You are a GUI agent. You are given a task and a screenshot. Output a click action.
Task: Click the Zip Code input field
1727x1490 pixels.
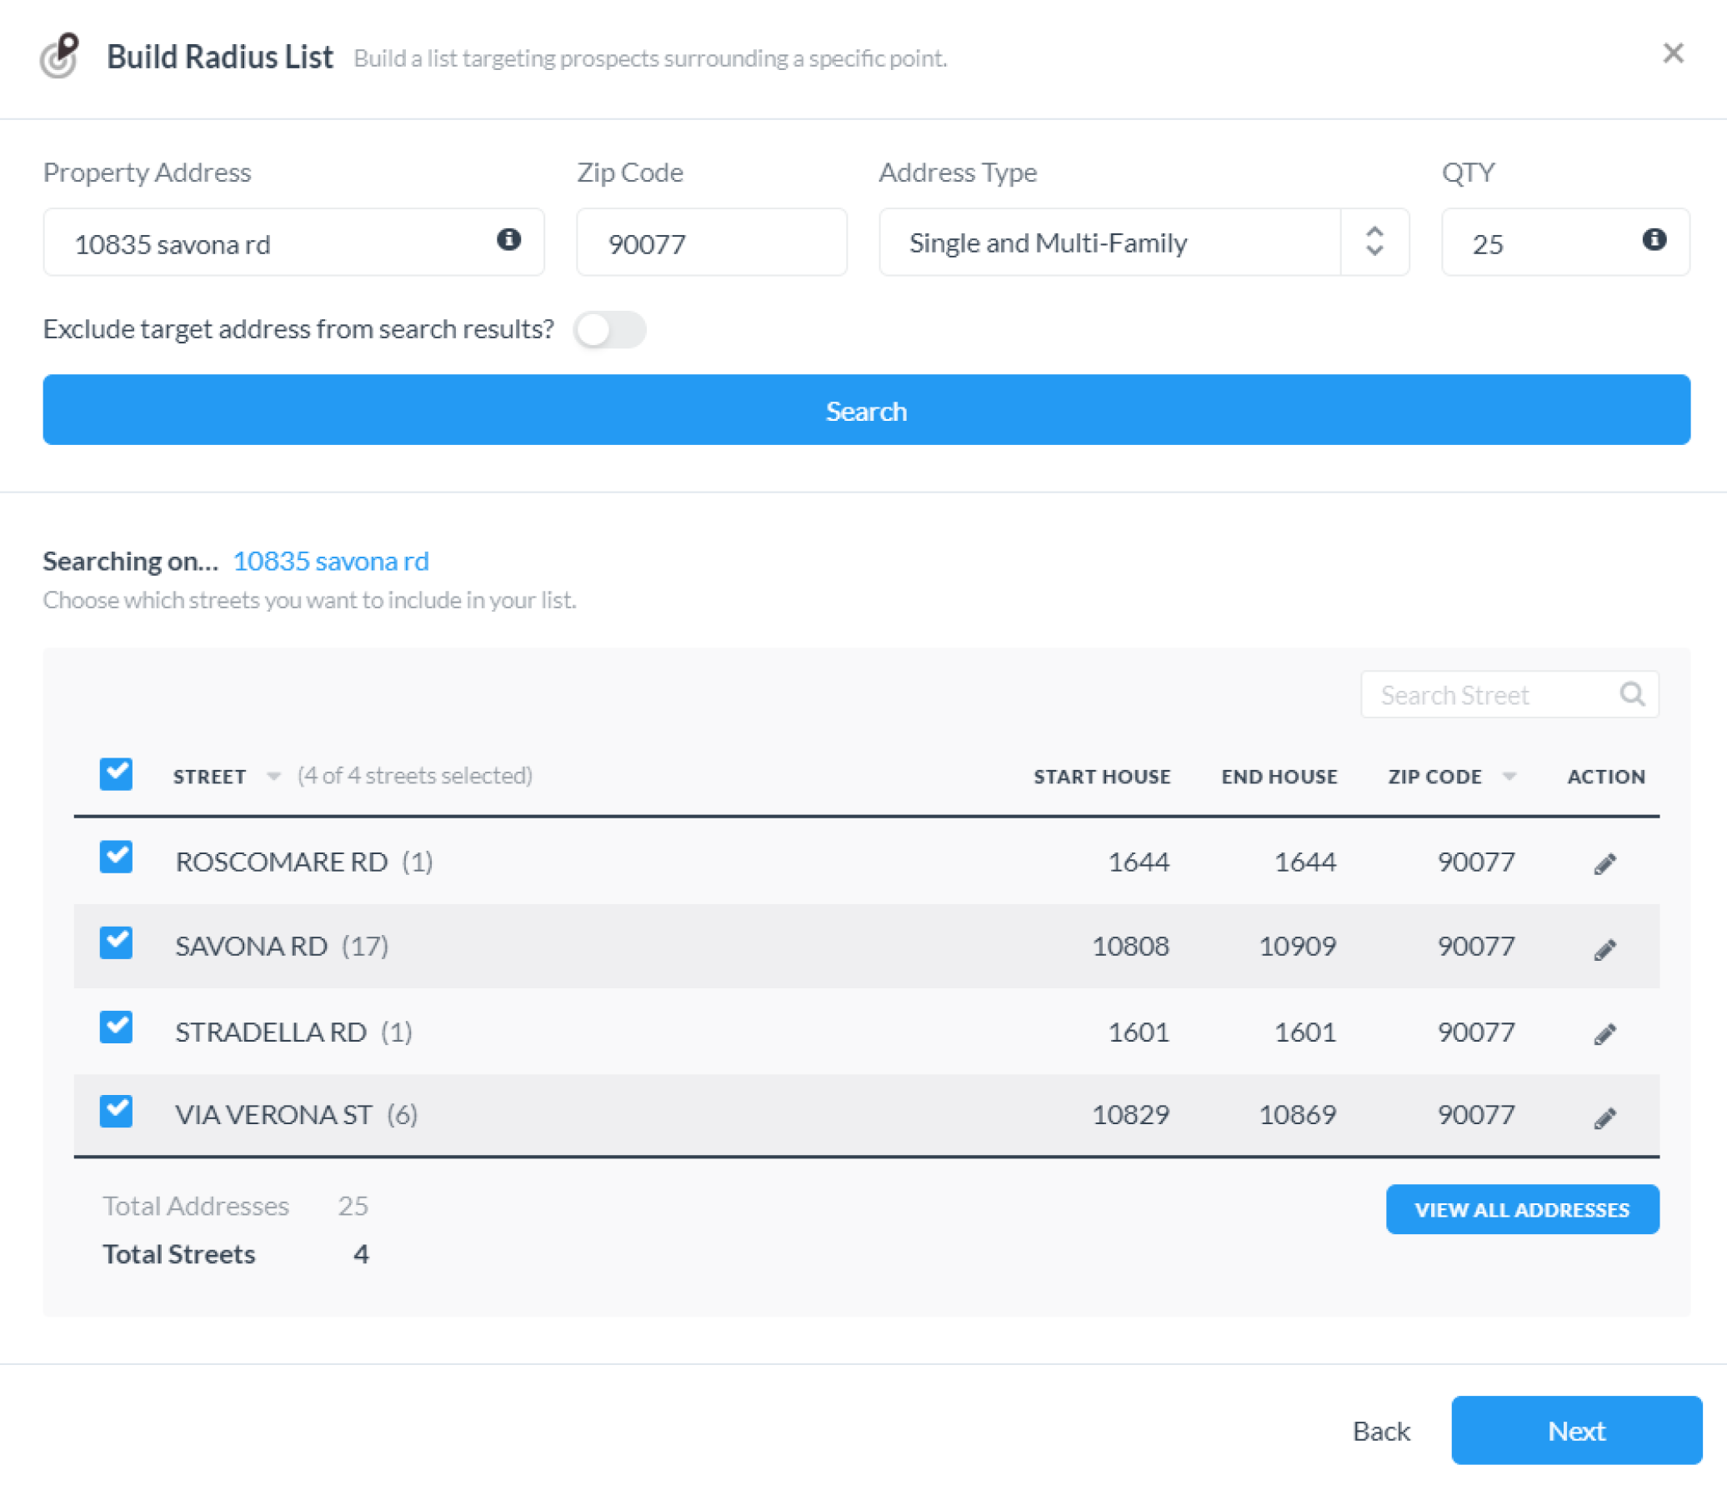pos(711,242)
